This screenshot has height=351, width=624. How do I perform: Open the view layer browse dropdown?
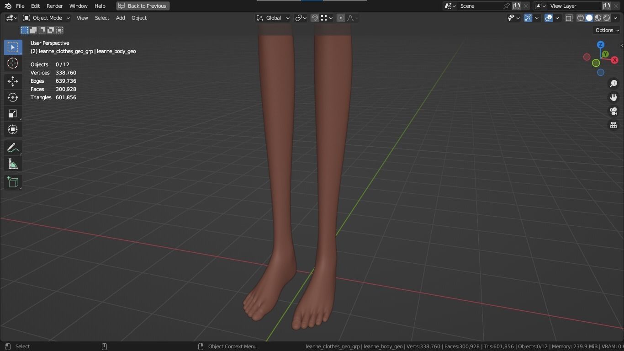click(540, 6)
